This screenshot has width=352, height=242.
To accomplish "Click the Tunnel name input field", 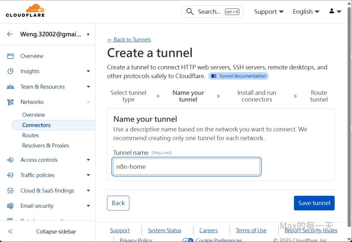I will pyautogui.click(x=186, y=167).
